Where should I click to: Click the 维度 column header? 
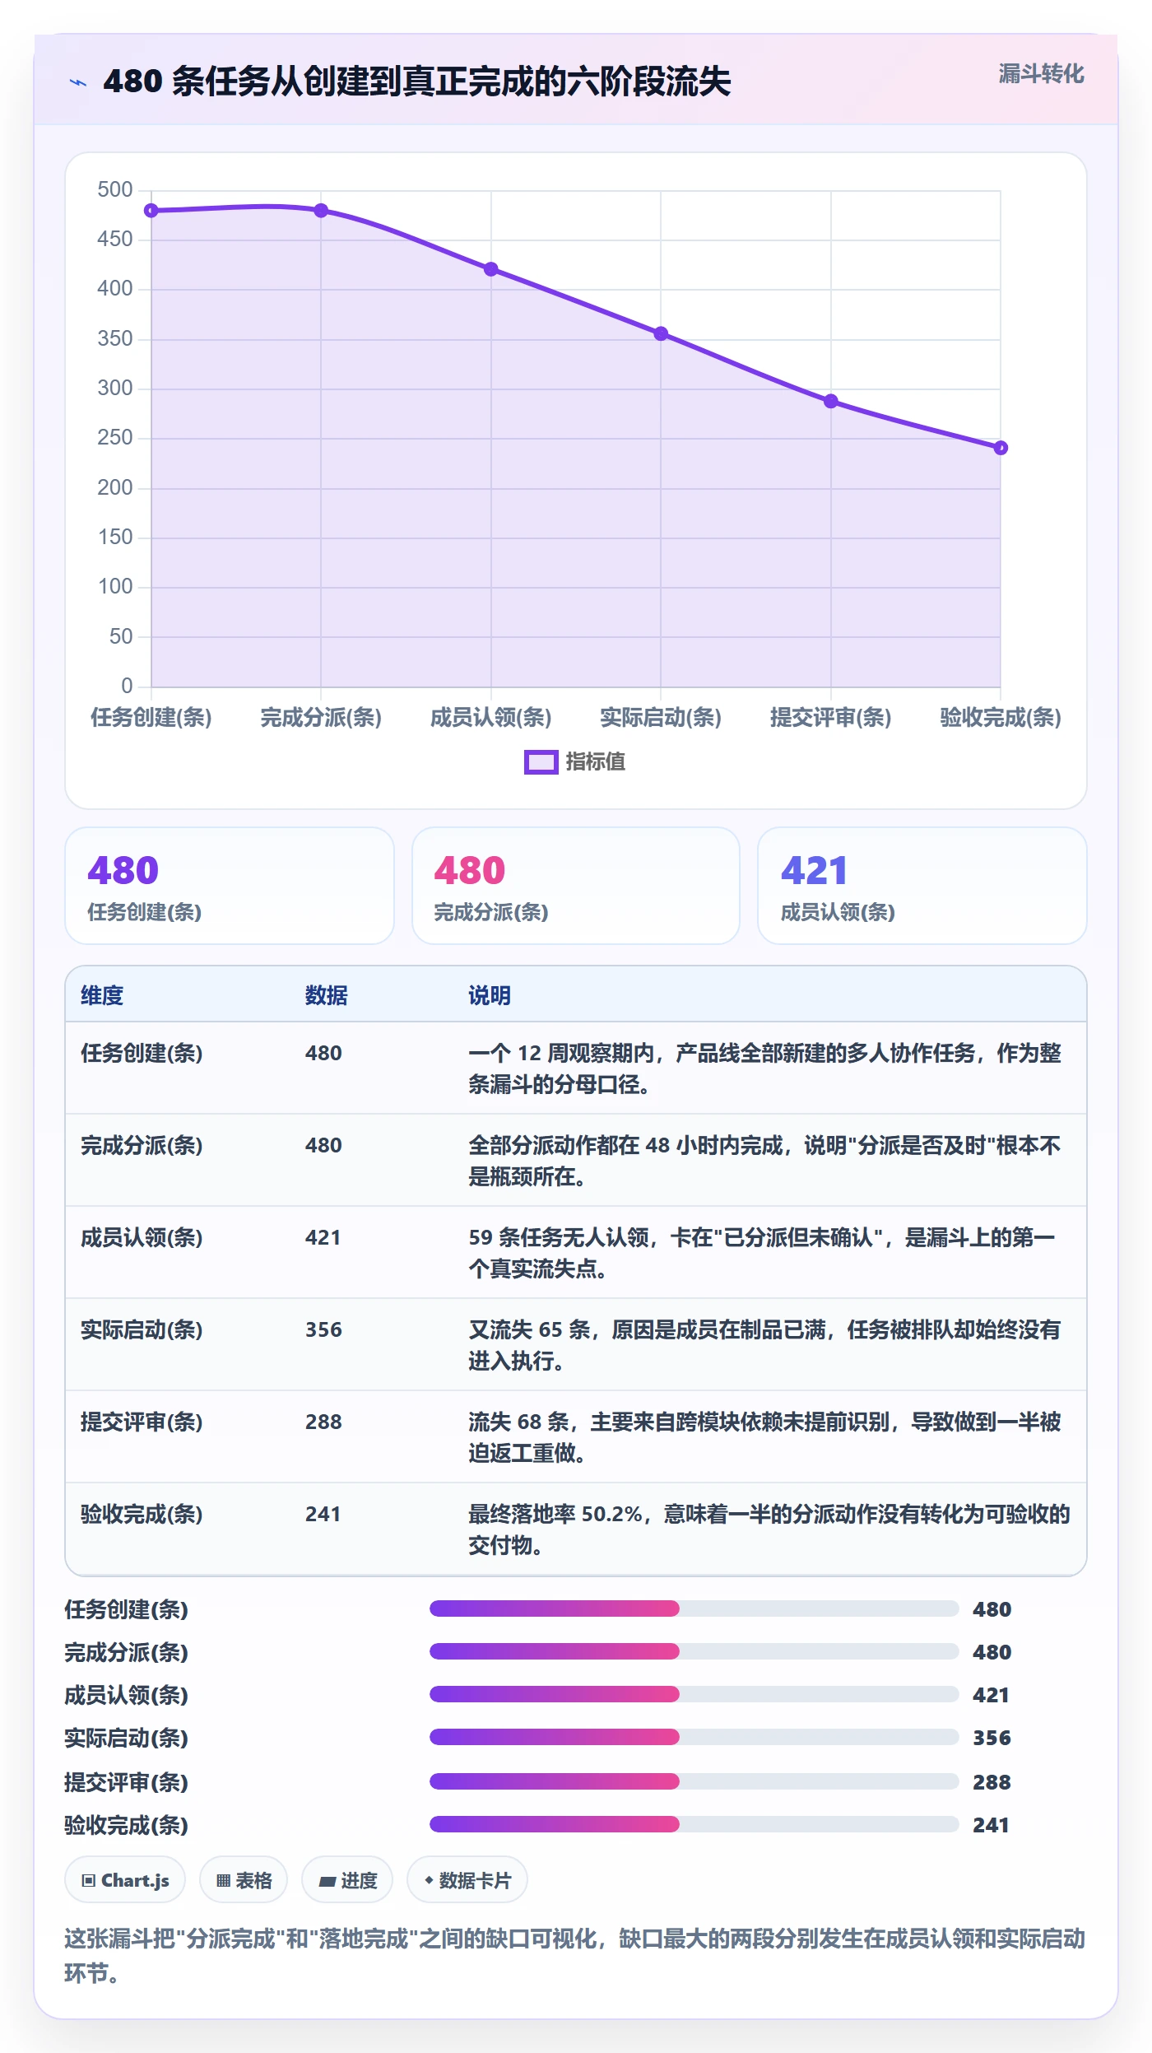point(102,995)
